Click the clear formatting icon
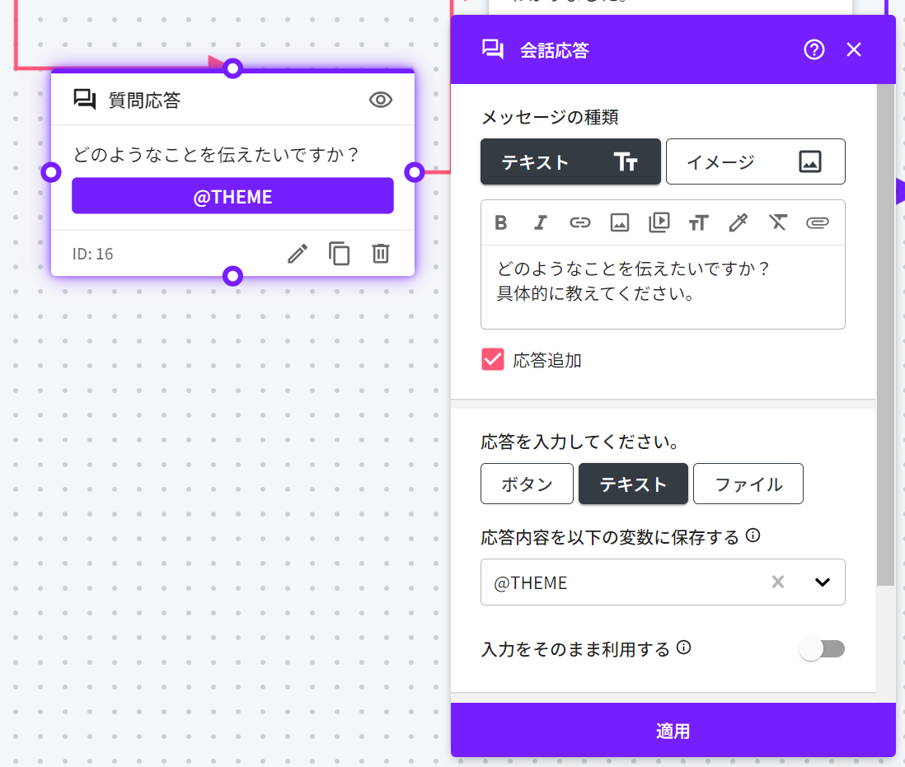 point(777,222)
